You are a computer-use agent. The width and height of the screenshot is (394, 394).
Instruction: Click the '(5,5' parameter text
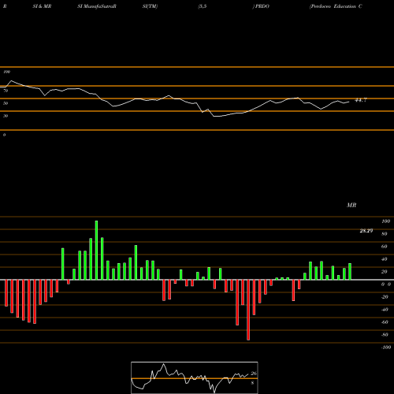(x=203, y=6)
